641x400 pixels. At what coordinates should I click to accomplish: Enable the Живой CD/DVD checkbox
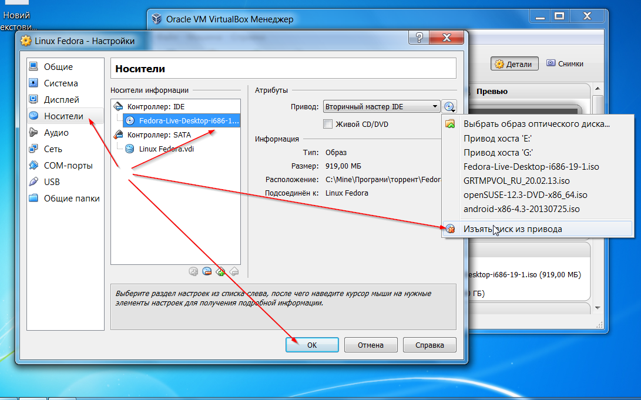328,124
